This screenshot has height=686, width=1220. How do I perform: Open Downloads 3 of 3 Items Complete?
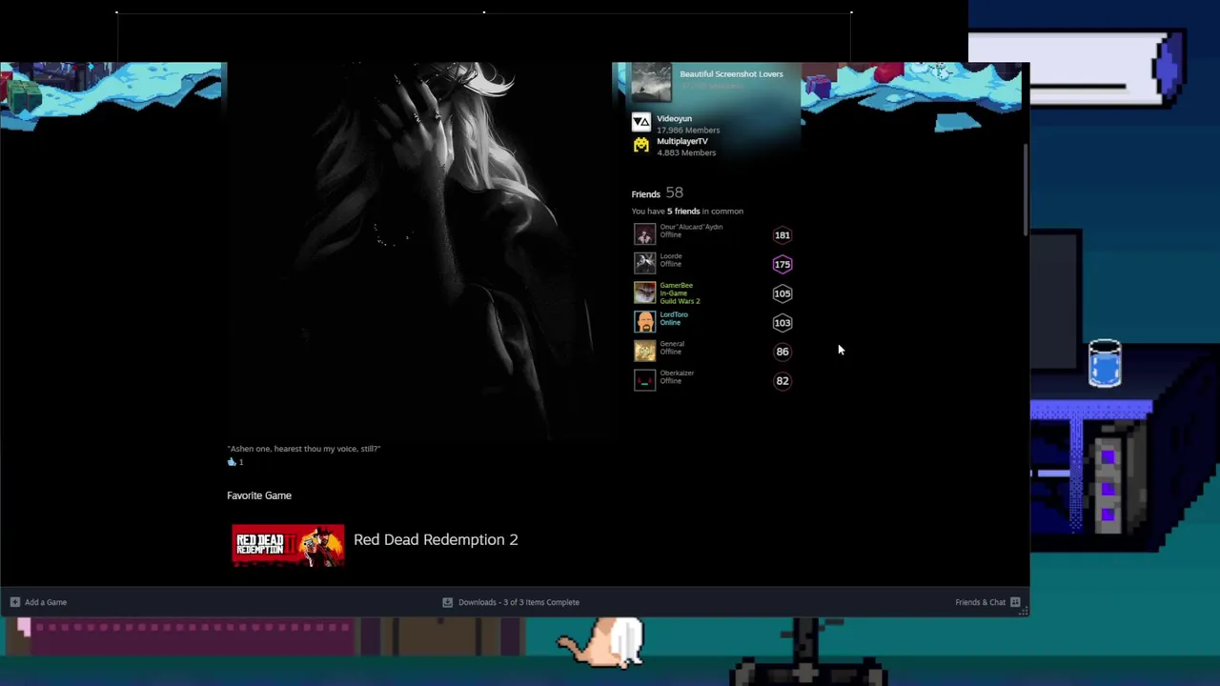click(x=518, y=602)
